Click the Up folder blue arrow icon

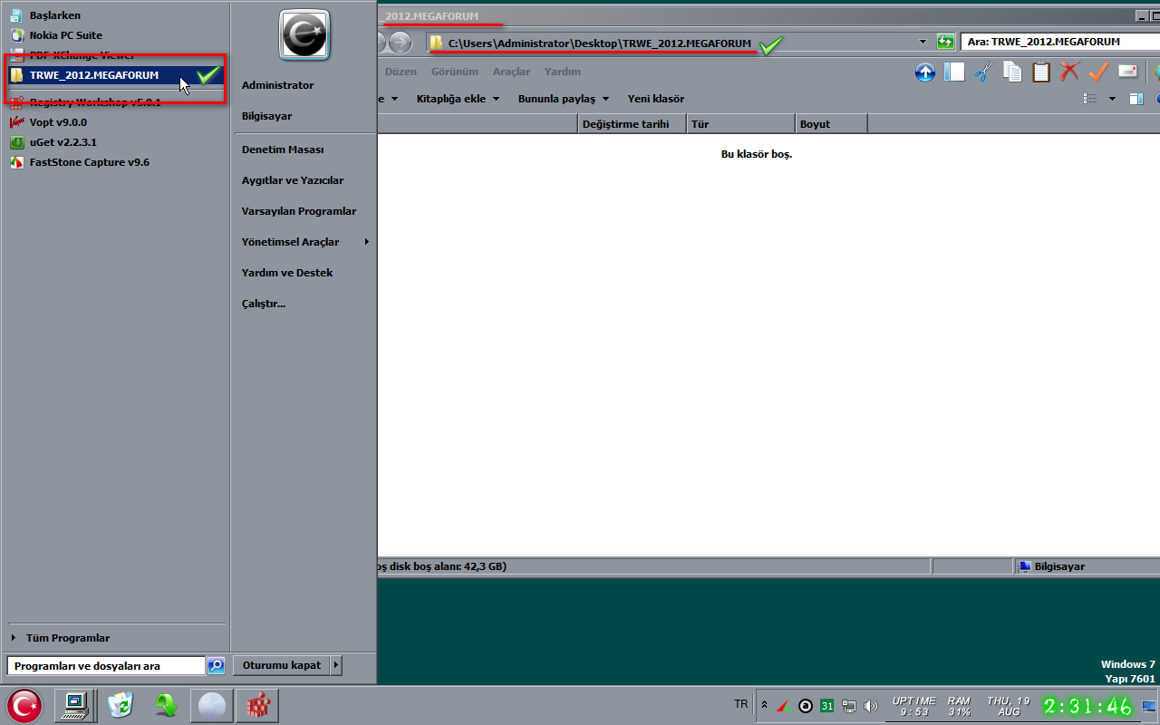tap(925, 72)
